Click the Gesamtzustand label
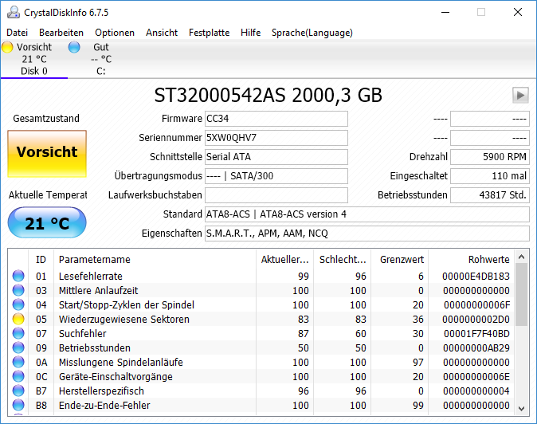The height and width of the screenshot is (424, 537). coord(46,119)
